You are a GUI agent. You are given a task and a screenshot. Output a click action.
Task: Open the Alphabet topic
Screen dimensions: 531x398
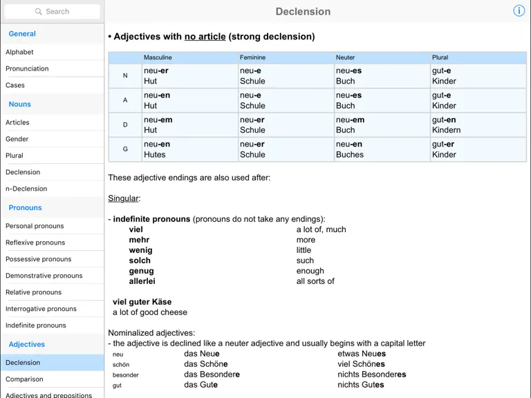[x=52, y=52]
